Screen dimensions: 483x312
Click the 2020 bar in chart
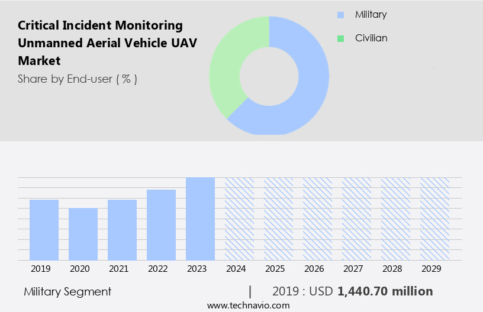[x=83, y=234]
